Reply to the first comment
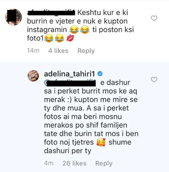169x172 pixels. pyautogui.click(x=86, y=51)
